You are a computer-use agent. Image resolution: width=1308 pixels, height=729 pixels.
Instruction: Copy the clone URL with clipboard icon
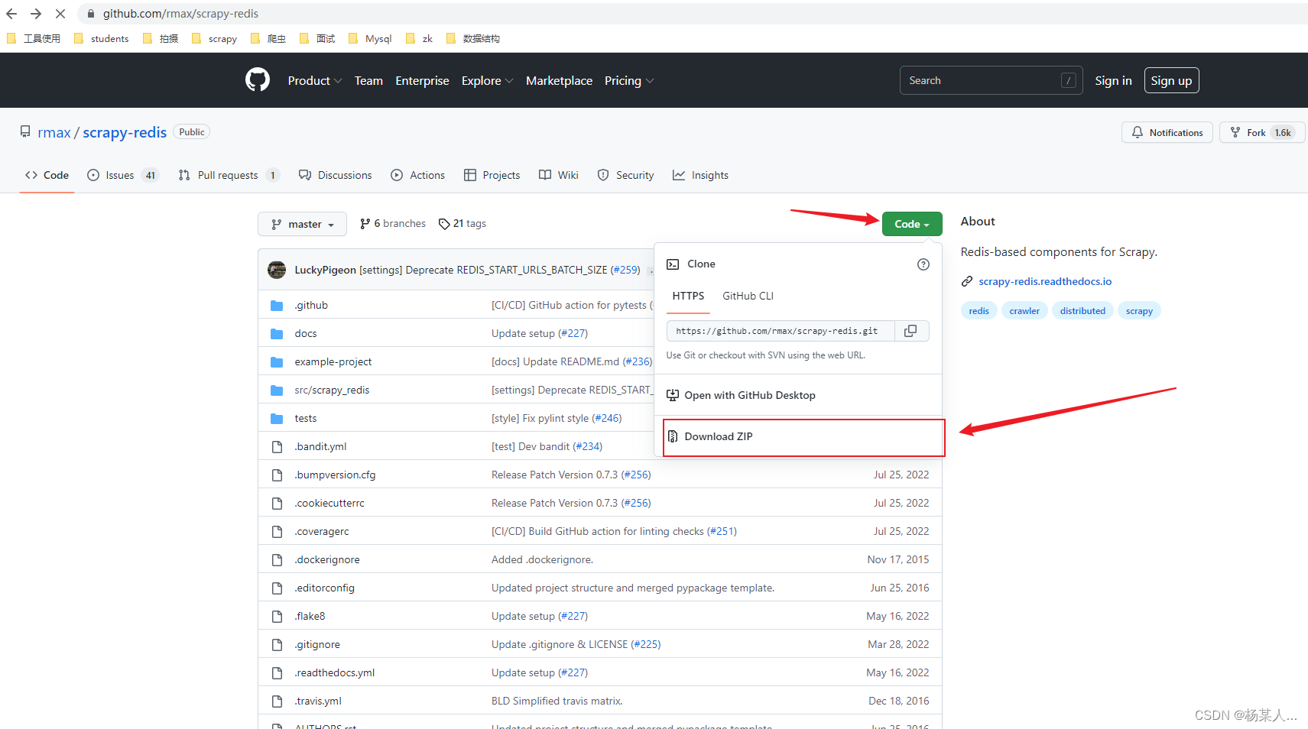910,331
